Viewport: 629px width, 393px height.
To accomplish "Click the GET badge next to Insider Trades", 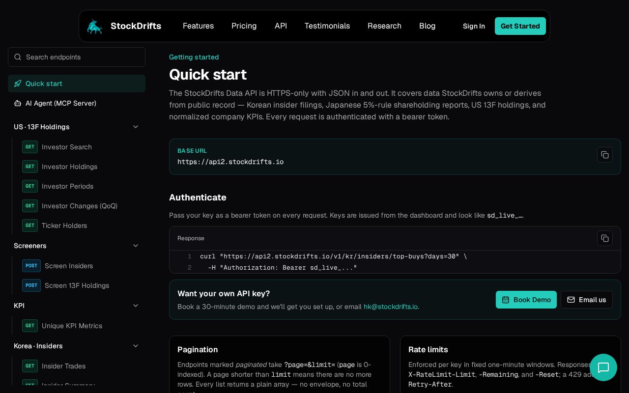I will tap(30, 366).
